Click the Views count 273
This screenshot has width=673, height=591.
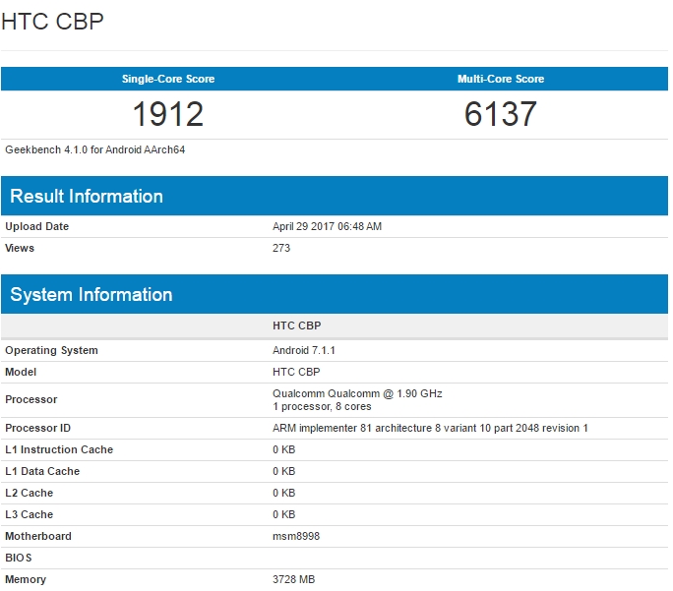point(281,248)
